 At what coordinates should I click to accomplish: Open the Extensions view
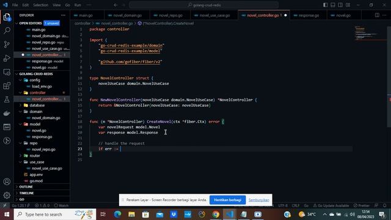7,86
